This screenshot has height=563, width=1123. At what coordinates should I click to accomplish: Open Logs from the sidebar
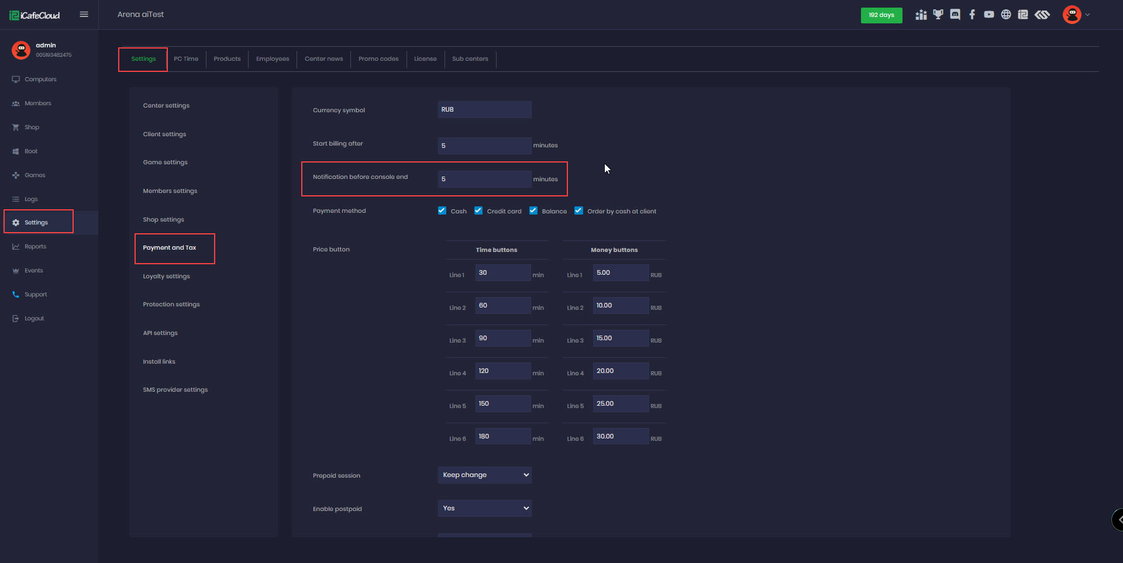[x=31, y=199]
